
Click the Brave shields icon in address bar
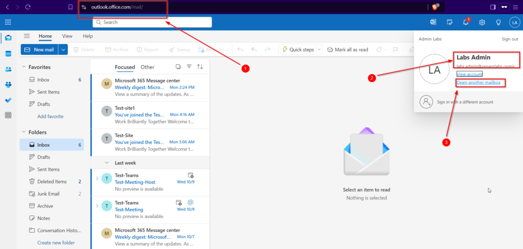[436, 7]
